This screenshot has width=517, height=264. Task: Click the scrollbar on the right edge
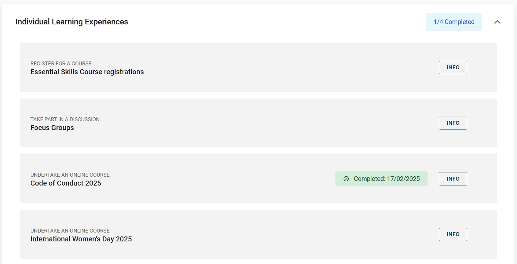(515, 132)
